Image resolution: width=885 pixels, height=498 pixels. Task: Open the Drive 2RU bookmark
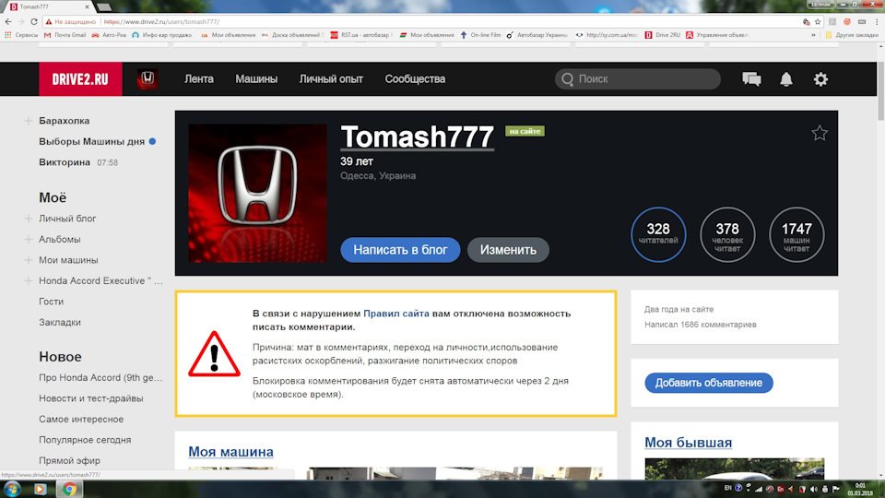663,35
